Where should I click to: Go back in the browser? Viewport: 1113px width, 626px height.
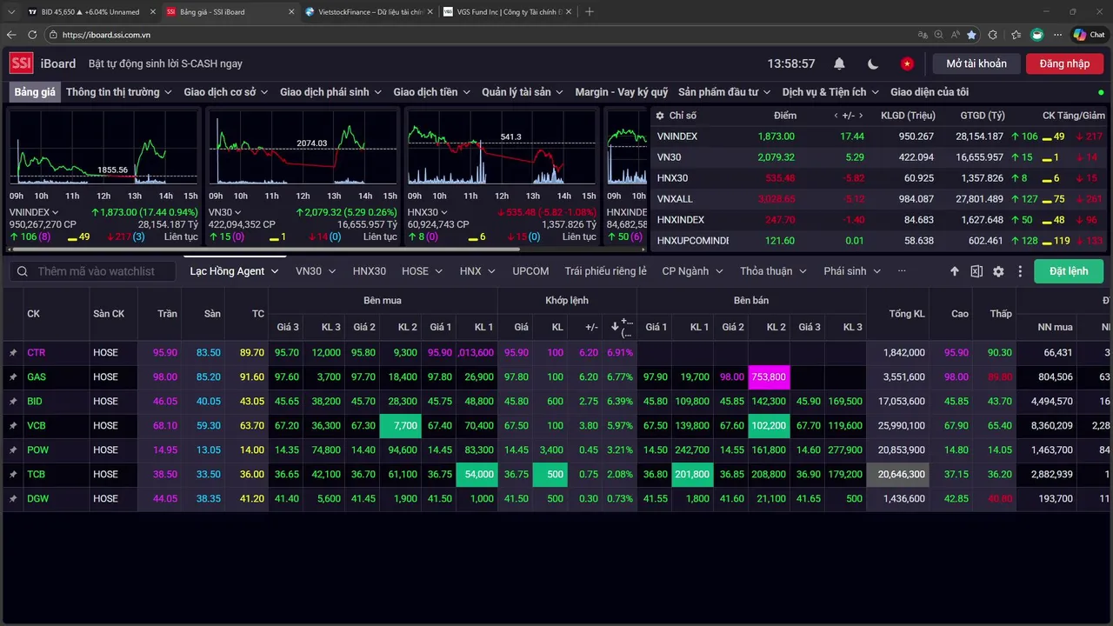(11, 35)
